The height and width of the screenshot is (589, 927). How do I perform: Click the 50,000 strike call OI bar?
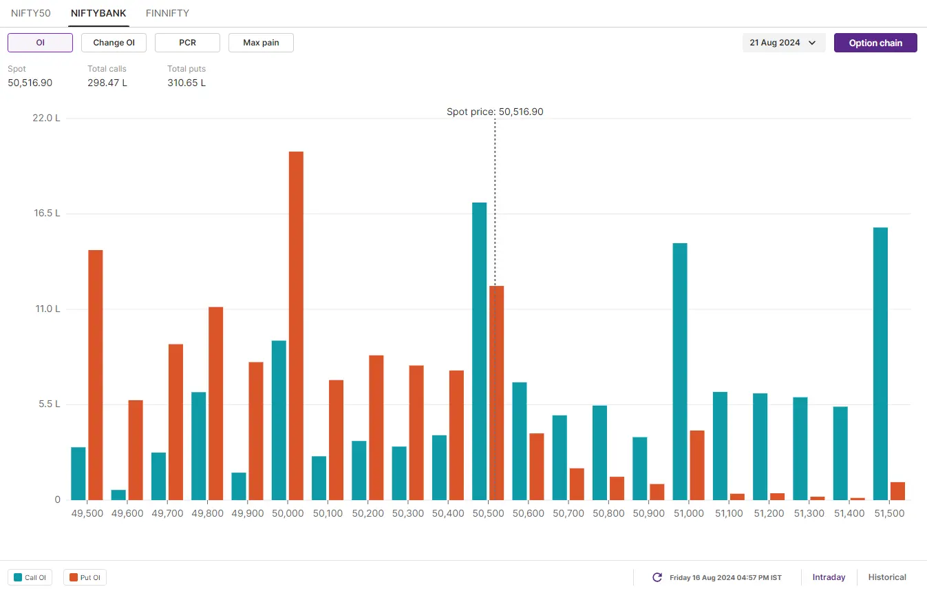tap(279, 420)
